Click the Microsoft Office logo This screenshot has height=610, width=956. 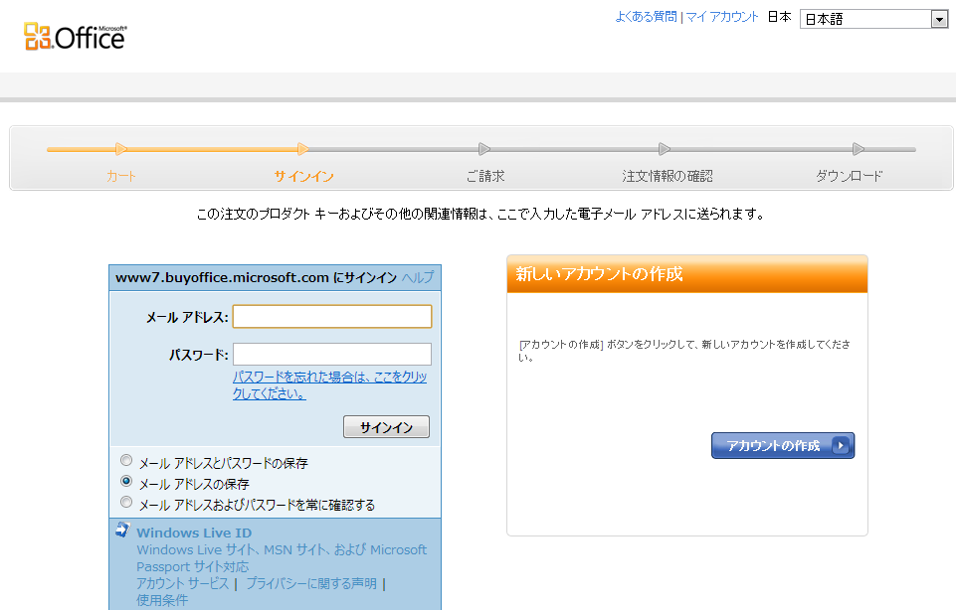pyautogui.click(x=75, y=37)
